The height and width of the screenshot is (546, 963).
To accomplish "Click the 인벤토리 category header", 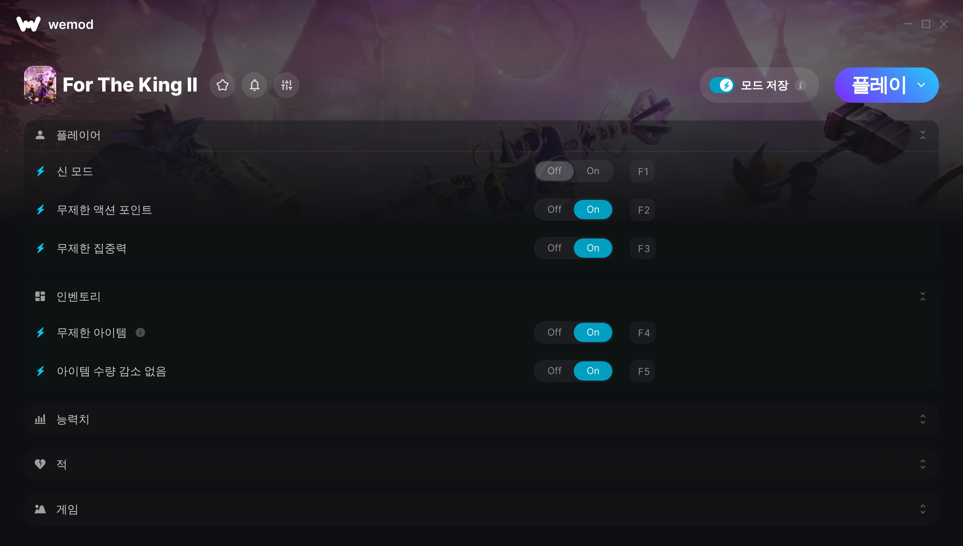I will coord(481,296).
